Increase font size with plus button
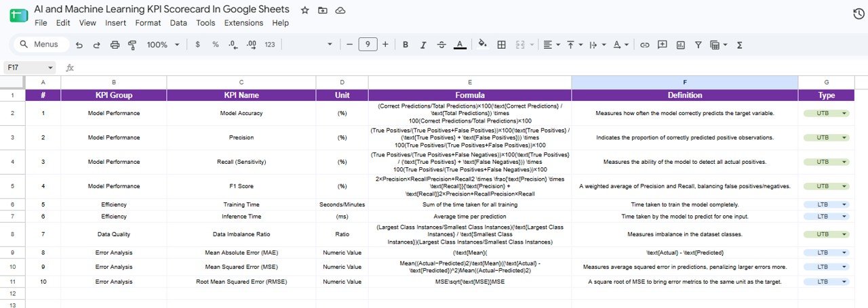868x308 pixels. pos(385,45)
